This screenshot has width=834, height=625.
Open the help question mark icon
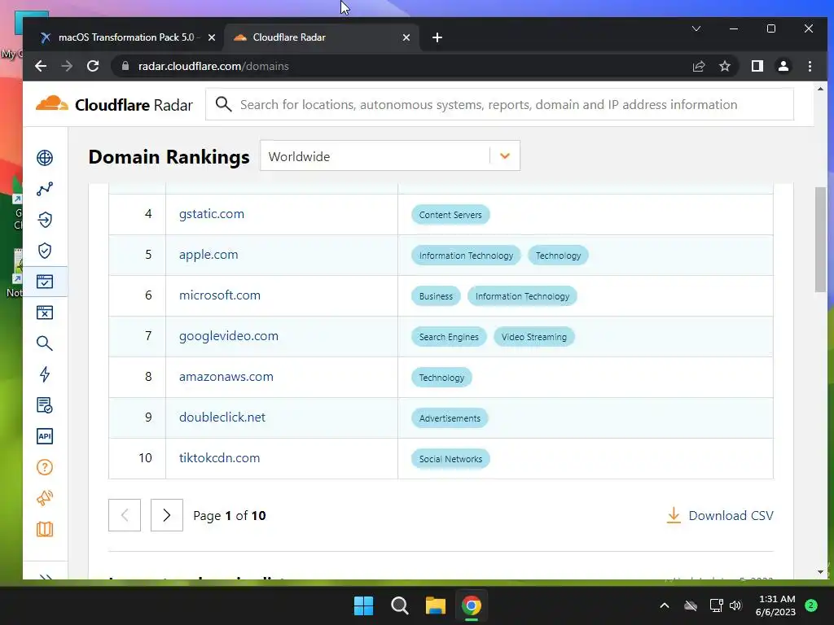point(45,467)
